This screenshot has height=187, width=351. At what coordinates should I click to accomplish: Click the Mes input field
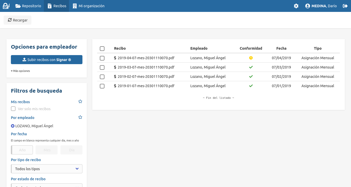[x=47, y=150]
